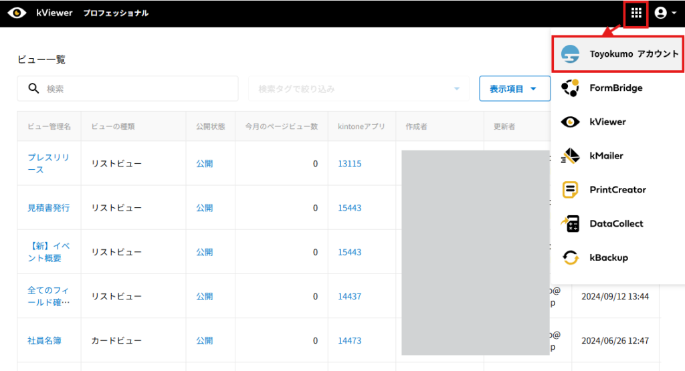Open the 表示項目 dropdown

[x=514, y=88]
